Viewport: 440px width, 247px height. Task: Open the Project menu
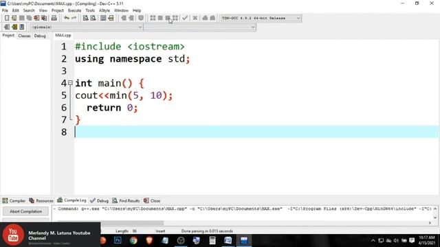58,10
